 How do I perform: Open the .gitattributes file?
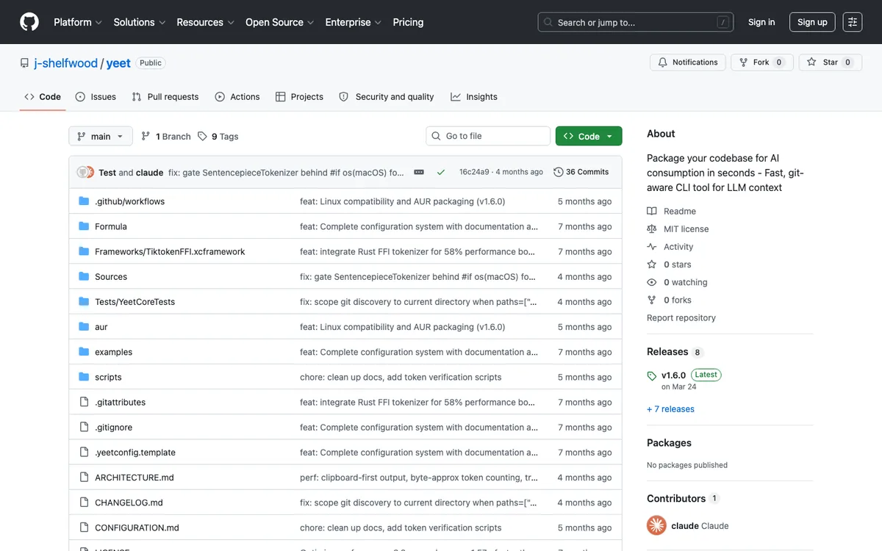[x=120, y=403]
